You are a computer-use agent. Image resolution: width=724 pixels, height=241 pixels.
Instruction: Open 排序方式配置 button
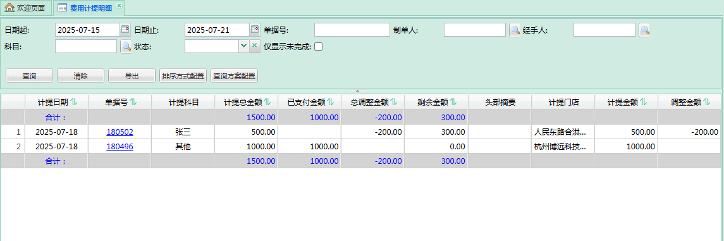coord(183,76)
